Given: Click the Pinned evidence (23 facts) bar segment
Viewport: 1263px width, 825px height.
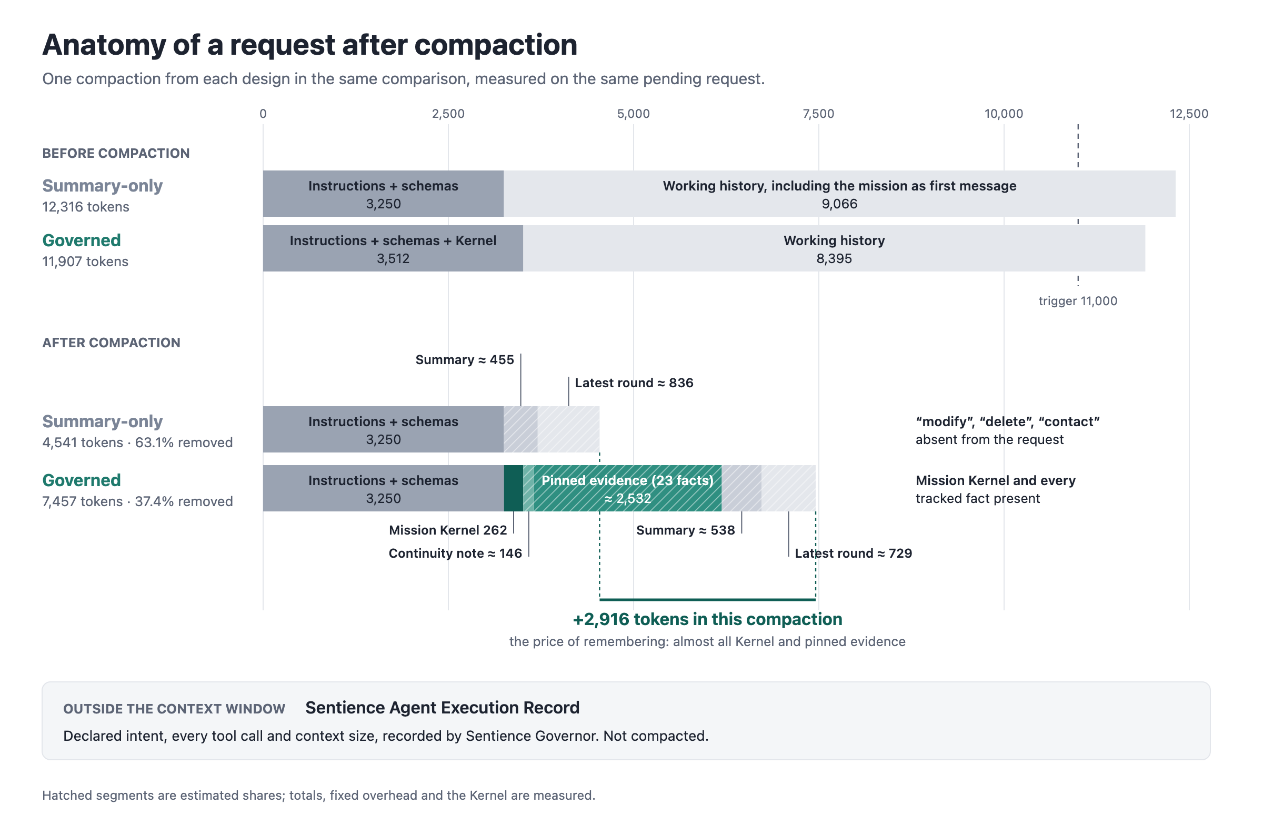Looking at the screenshot, I should pos(628,489).
